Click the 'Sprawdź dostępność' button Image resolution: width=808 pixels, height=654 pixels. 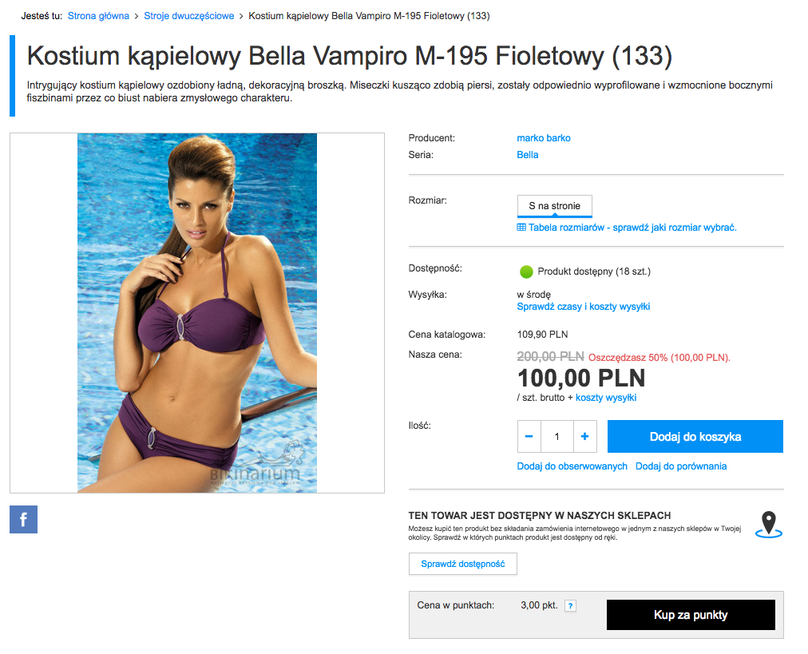[463, 564]
